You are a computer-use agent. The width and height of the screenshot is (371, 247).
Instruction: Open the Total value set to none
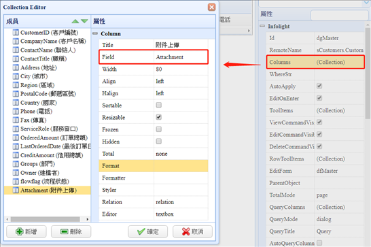tap(181, 154)
